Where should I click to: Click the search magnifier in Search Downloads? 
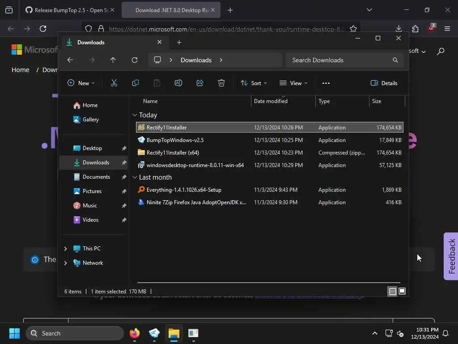tap(395, 60)
